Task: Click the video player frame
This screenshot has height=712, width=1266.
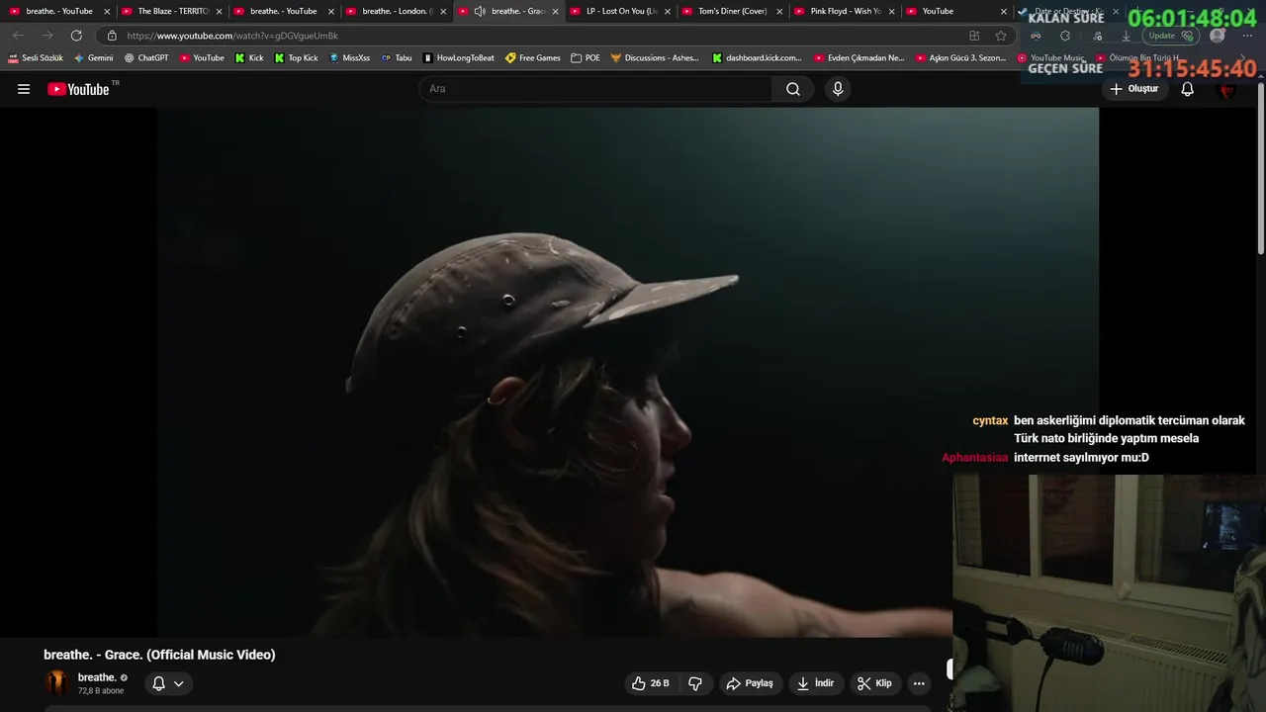Action: tap(627, 372)
